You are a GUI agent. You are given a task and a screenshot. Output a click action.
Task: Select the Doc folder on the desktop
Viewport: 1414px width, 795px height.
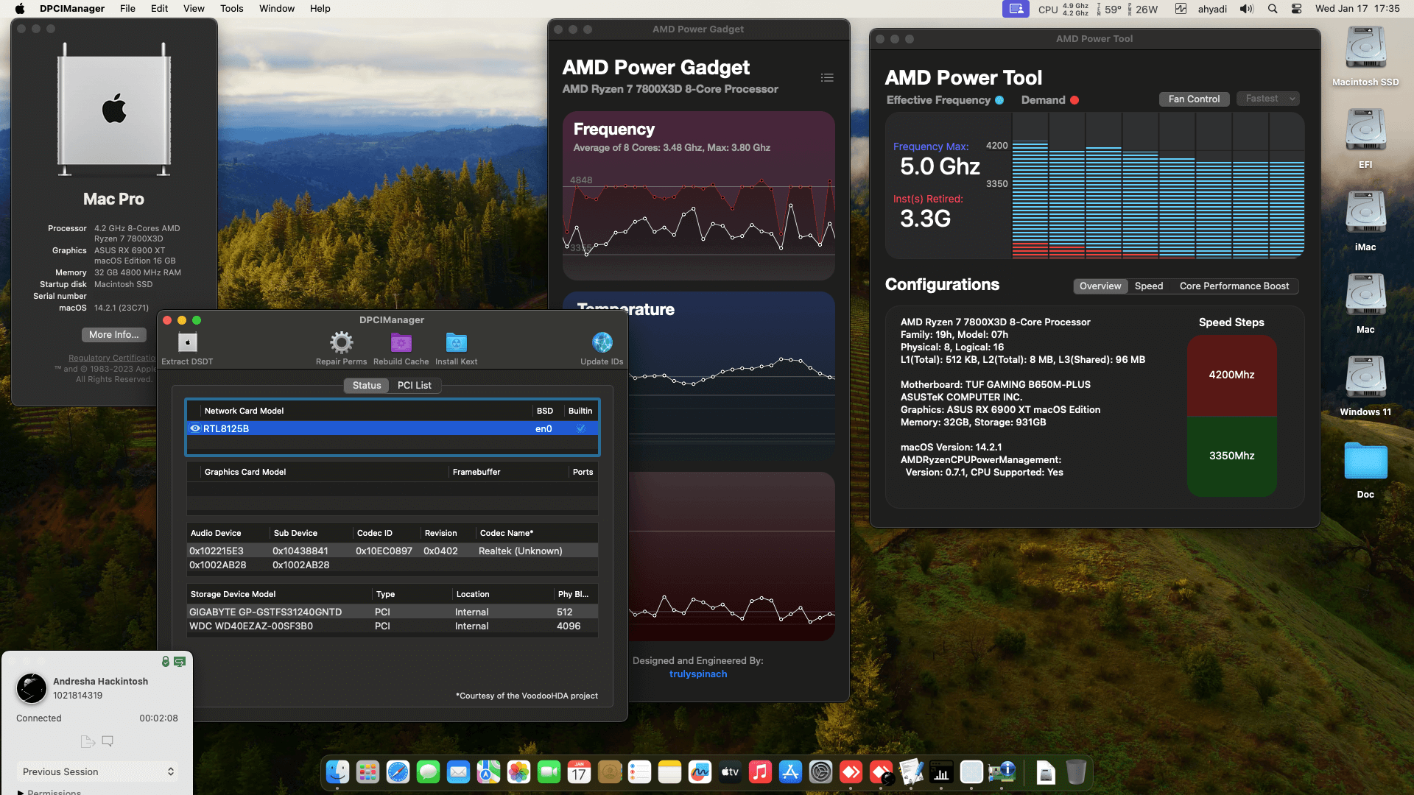[1365, 462]
